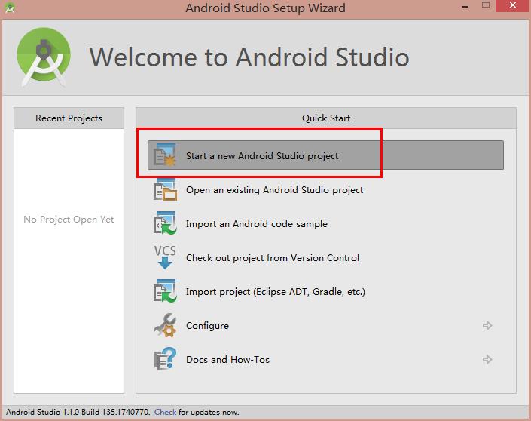Open an existing Android Studio project
Screen dimensions: 531x421
(275, 190)
